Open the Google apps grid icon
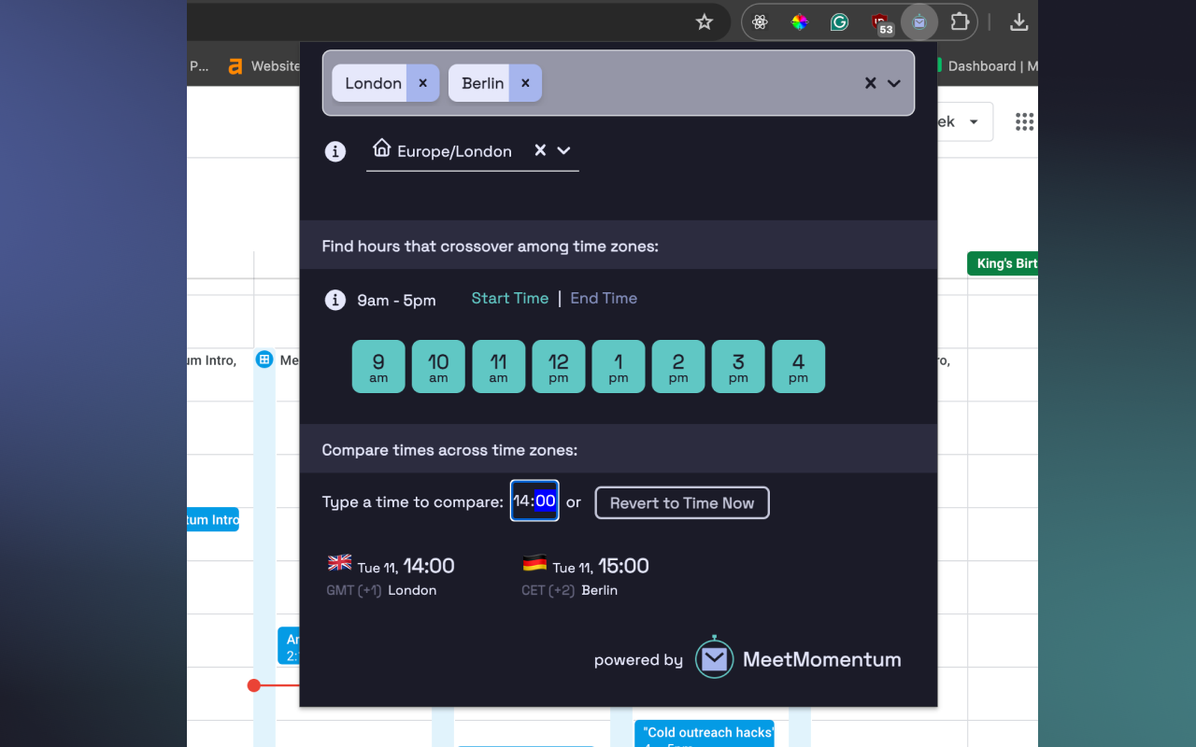Image resolution: width=1196 pixels, height=747 pixels. (1024, 121)
